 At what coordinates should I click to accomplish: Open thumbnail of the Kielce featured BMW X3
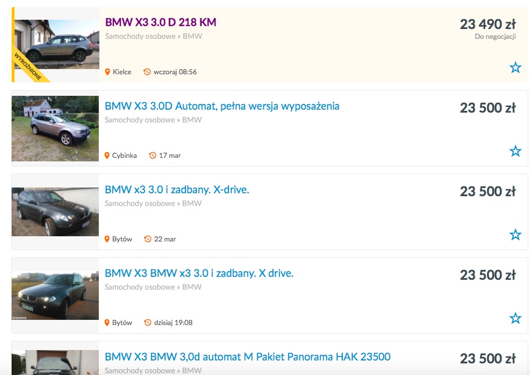(x=56, y=45)
